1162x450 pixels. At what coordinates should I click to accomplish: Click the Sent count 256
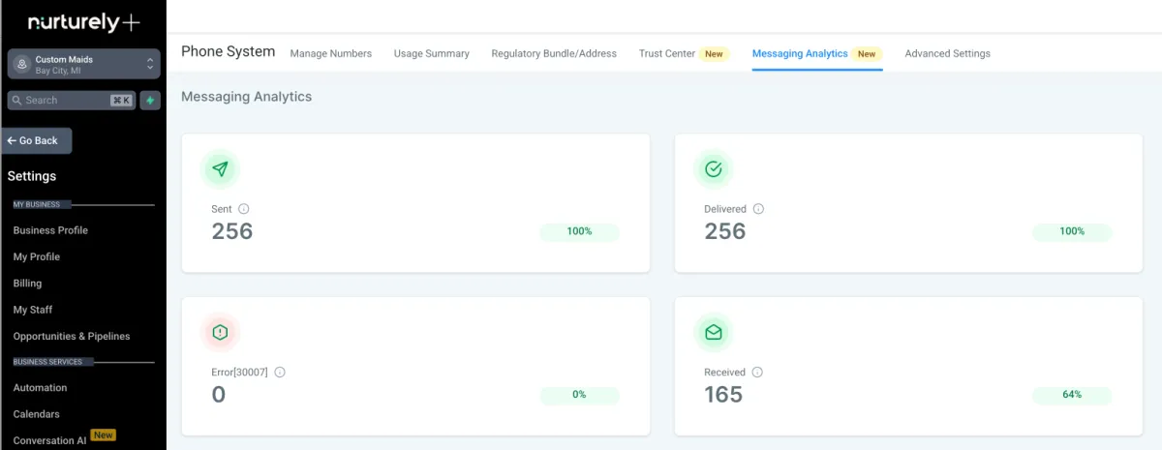232,231
